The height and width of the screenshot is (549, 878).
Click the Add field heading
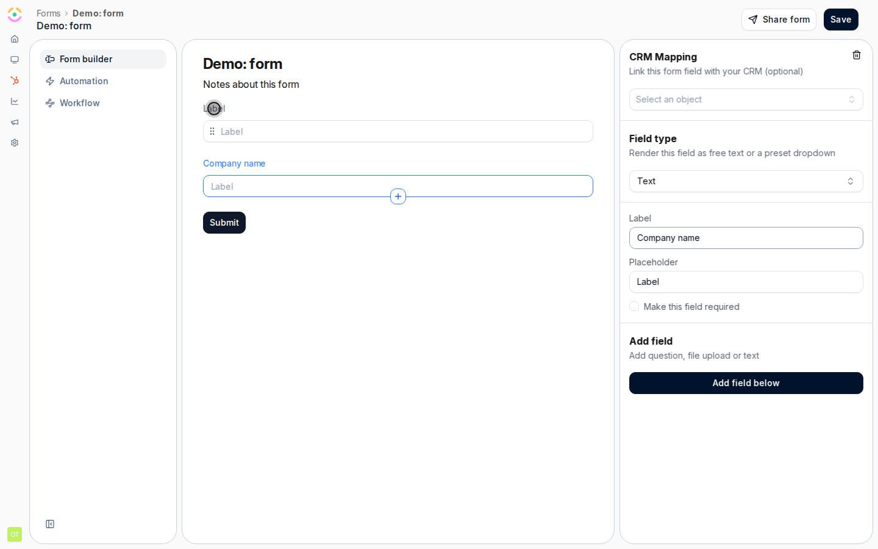[x=651, y=341]
